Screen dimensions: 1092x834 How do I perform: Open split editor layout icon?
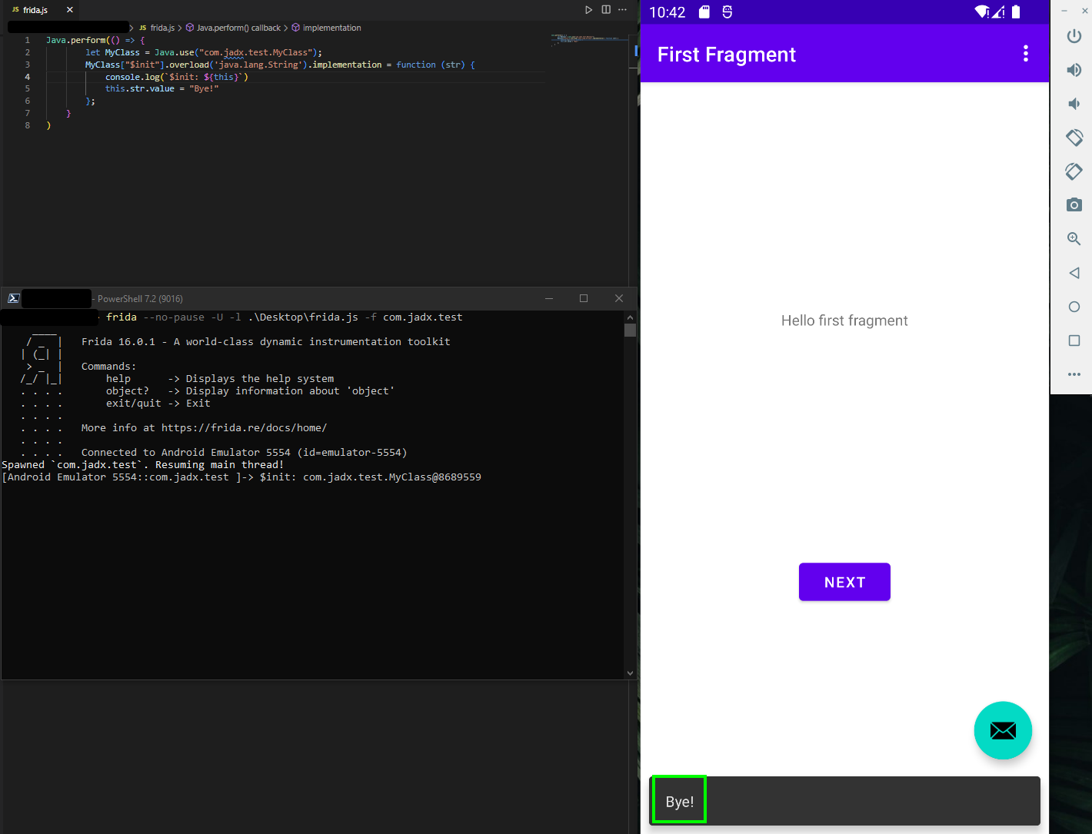click(607, 9)
